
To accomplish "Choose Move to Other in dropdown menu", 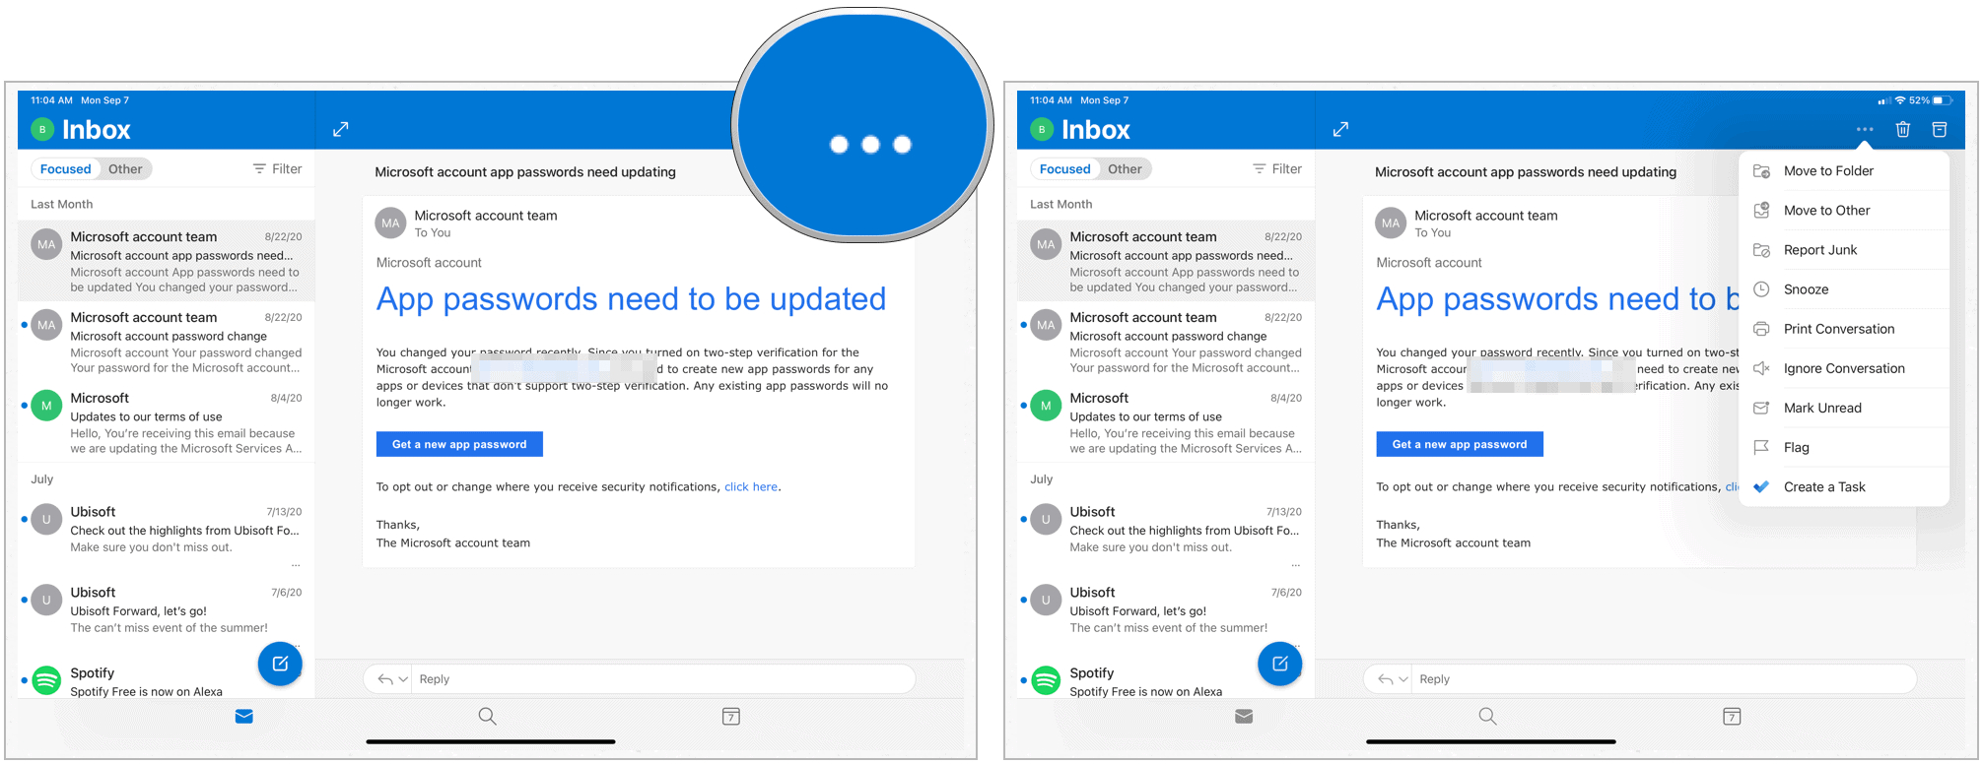I will [1844, 211].
